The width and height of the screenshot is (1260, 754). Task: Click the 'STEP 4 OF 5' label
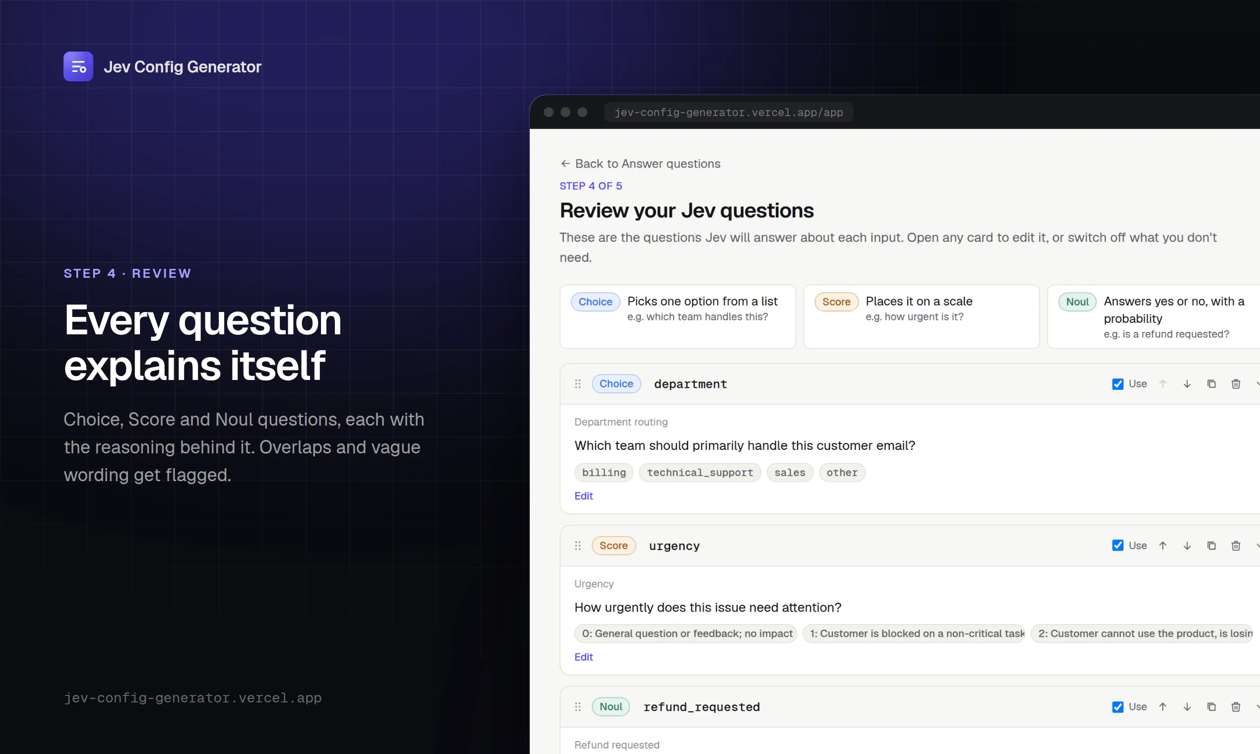(591, 186)
